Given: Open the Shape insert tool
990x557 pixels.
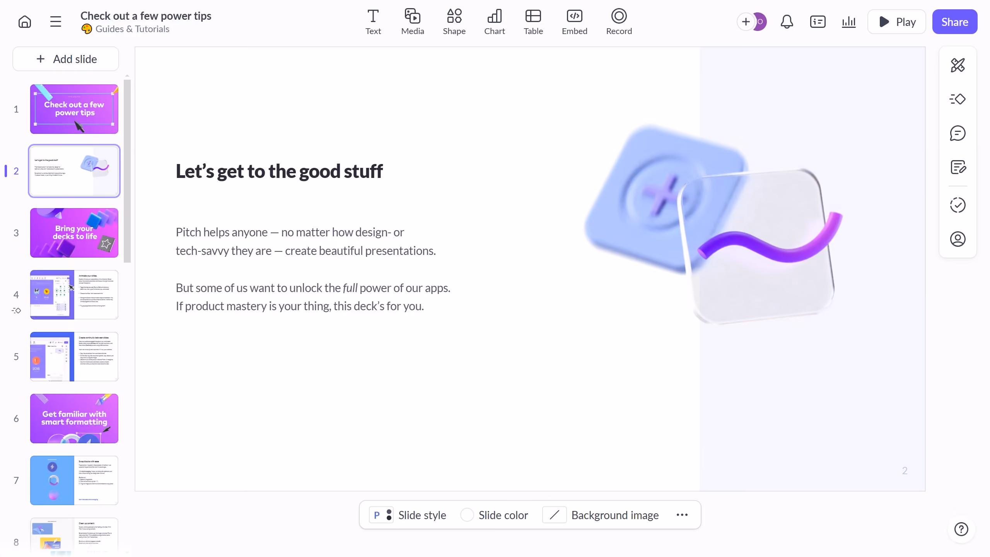Looking at the screenshot, I should (454, 22).
